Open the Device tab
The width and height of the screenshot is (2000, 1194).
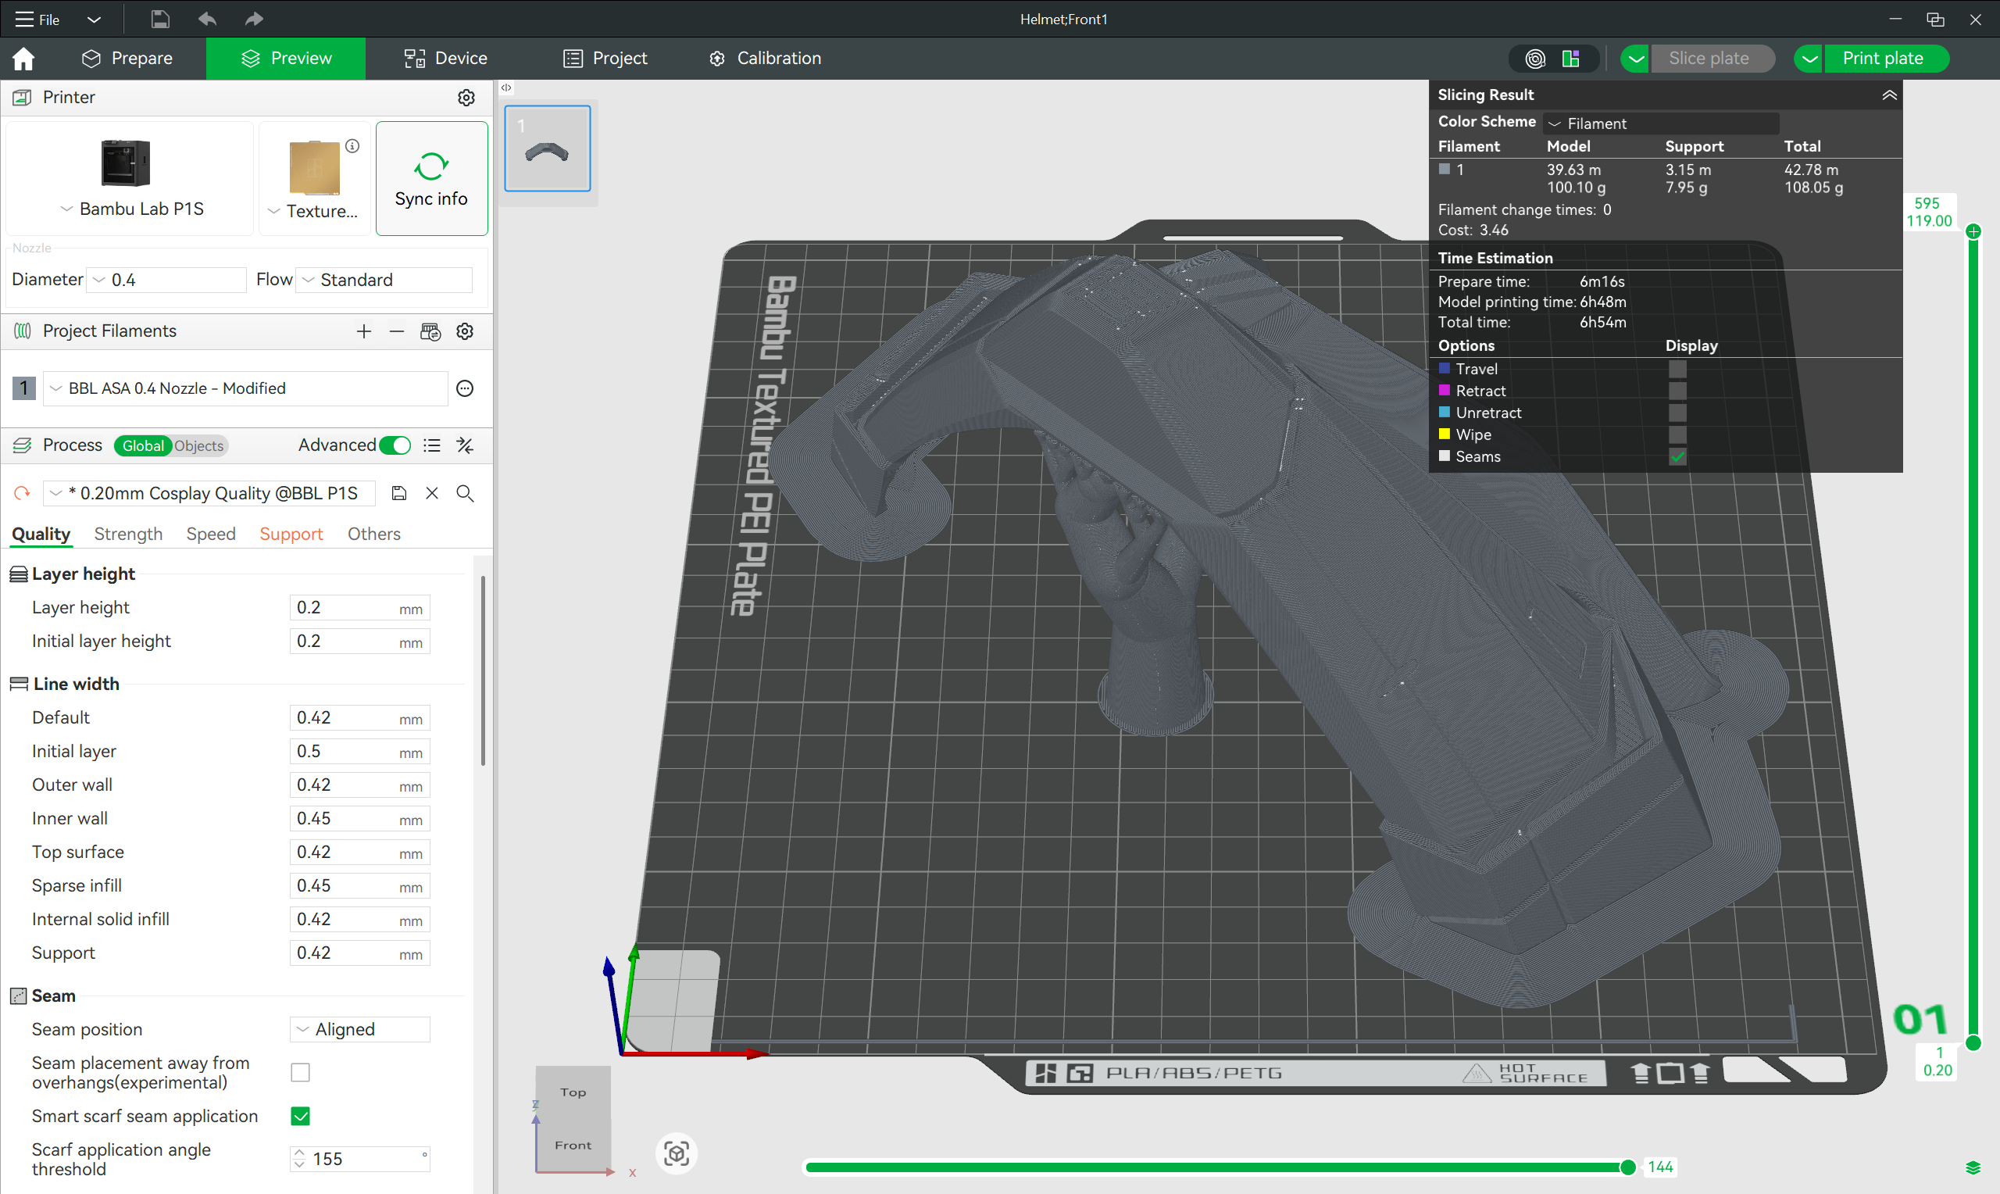pyautogui.click(x=445, y=58)
